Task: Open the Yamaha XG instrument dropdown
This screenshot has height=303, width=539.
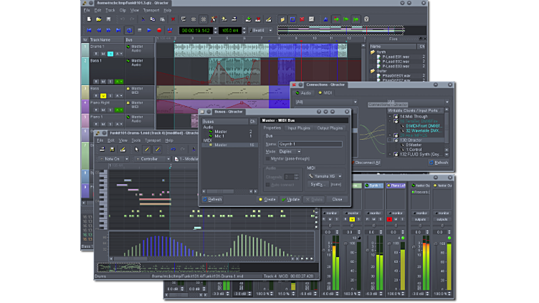Action: (325, 175)
